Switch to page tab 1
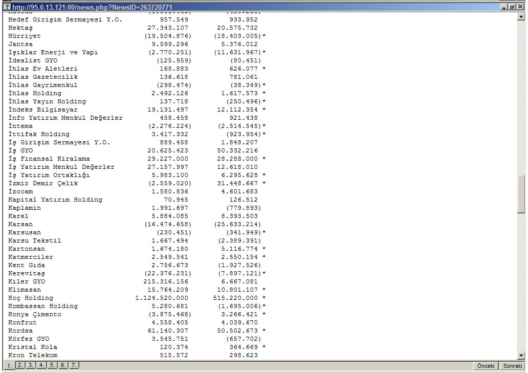Screen dimensions: 528x373 tap(9, 366)
